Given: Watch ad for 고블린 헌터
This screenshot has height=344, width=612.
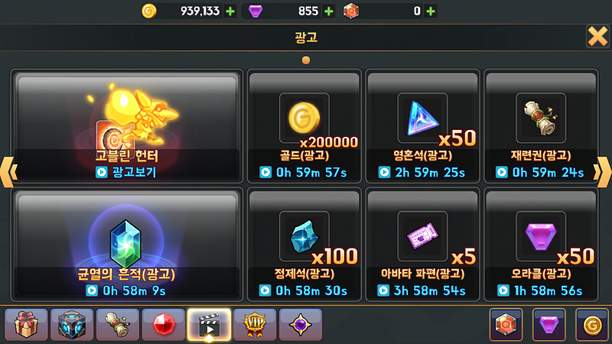Looking at the screenshot, I should click(126, 172).
